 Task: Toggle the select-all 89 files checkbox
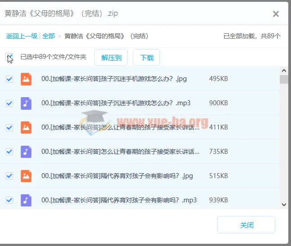[9, 57]
